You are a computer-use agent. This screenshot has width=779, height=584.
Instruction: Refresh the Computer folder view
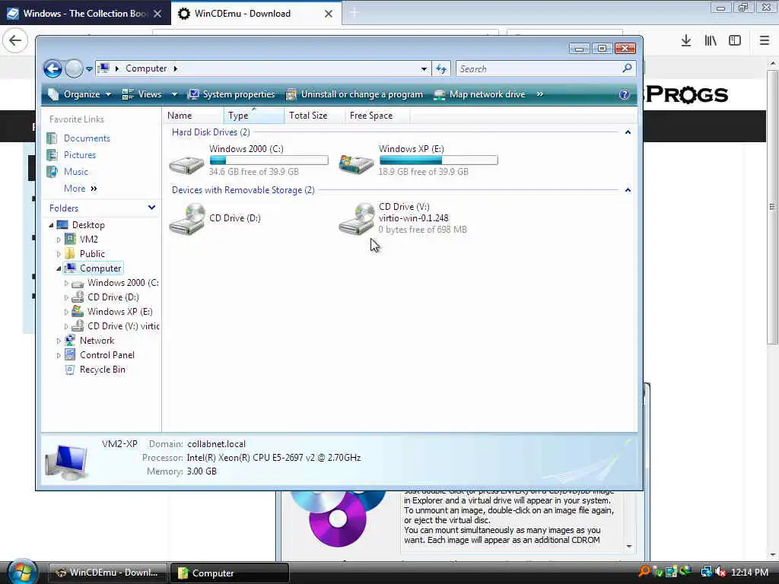441,68
